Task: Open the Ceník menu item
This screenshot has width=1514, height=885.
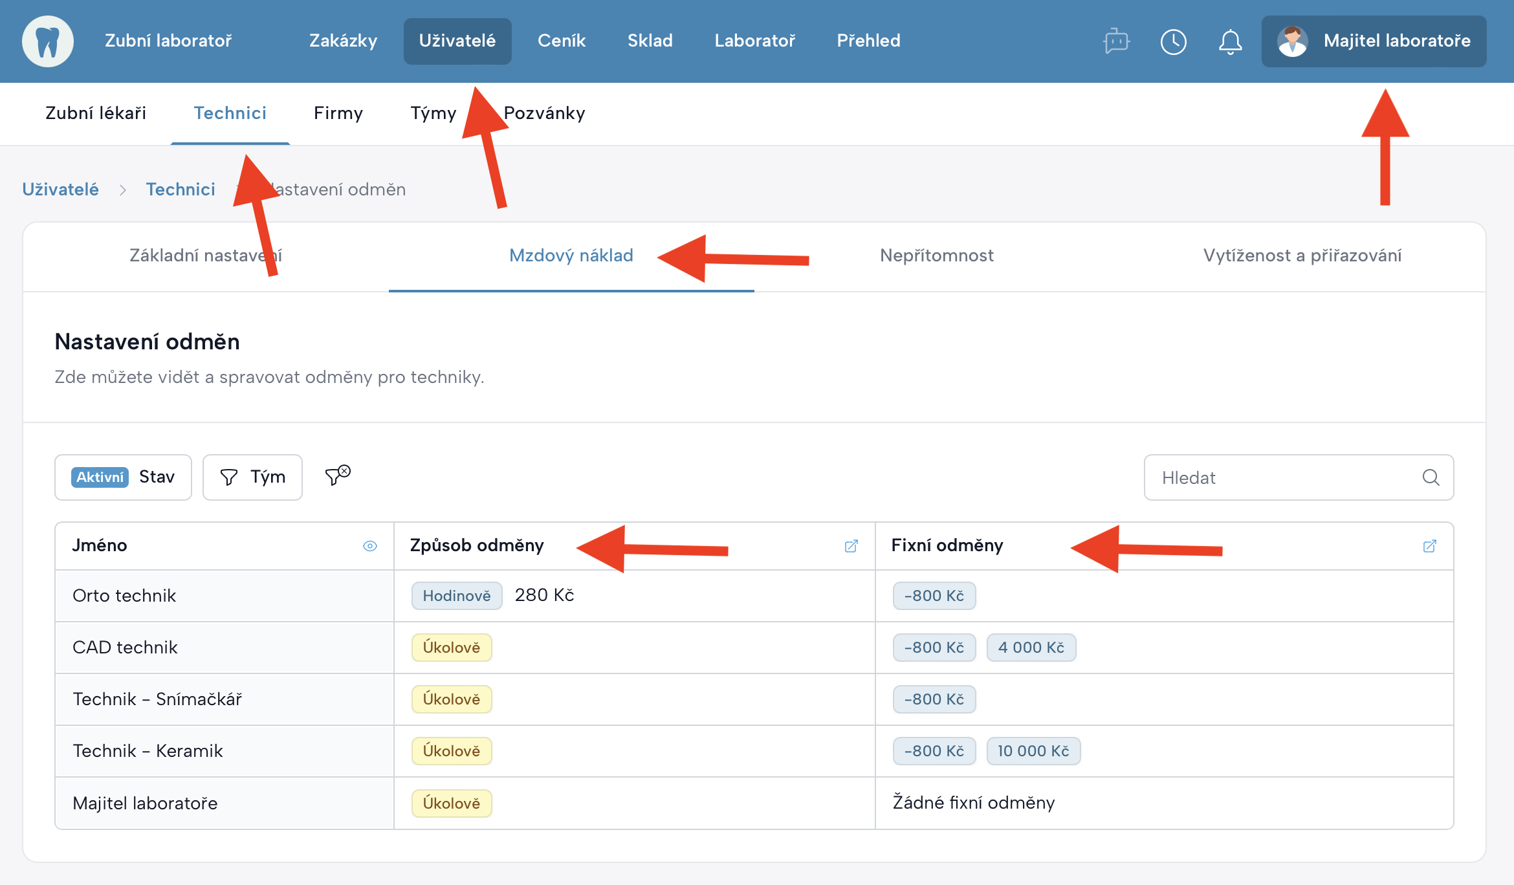Action: 561,41
